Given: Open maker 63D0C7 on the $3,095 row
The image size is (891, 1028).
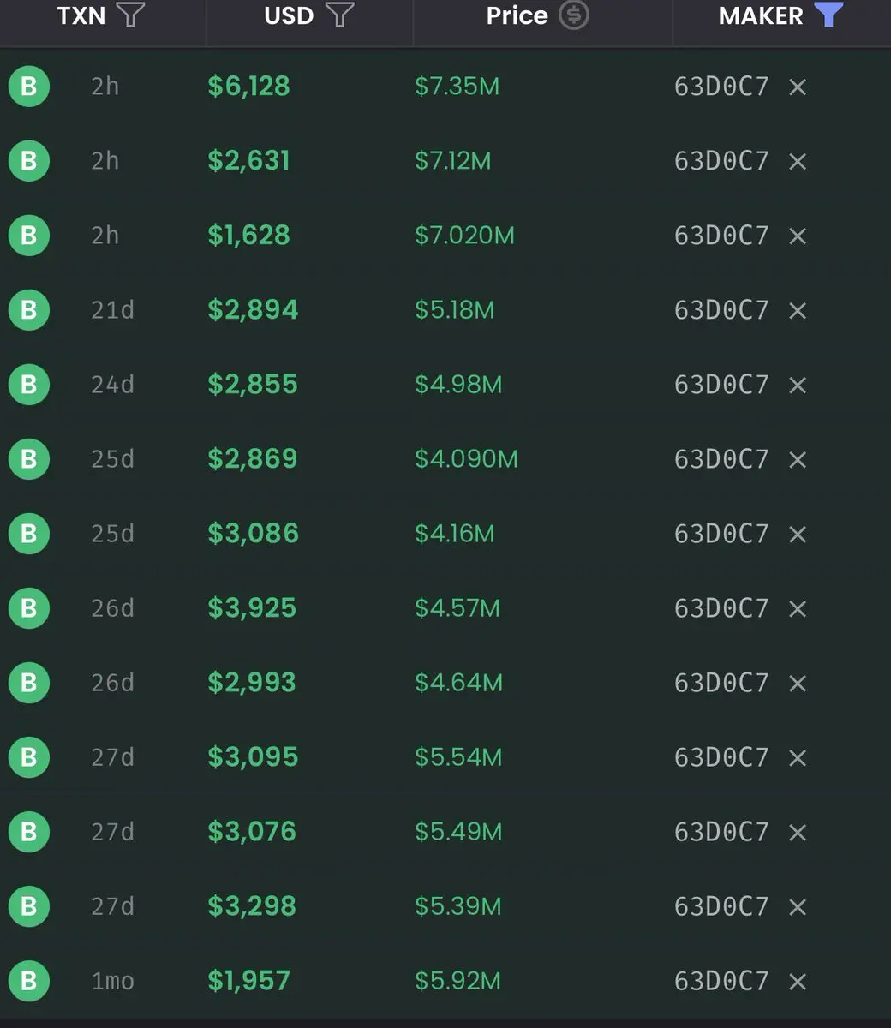Looking at the screenshot, I should click(721, 757).
